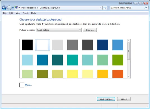
Task: Click the Browse... button
Action: click(x=90, y=30)
